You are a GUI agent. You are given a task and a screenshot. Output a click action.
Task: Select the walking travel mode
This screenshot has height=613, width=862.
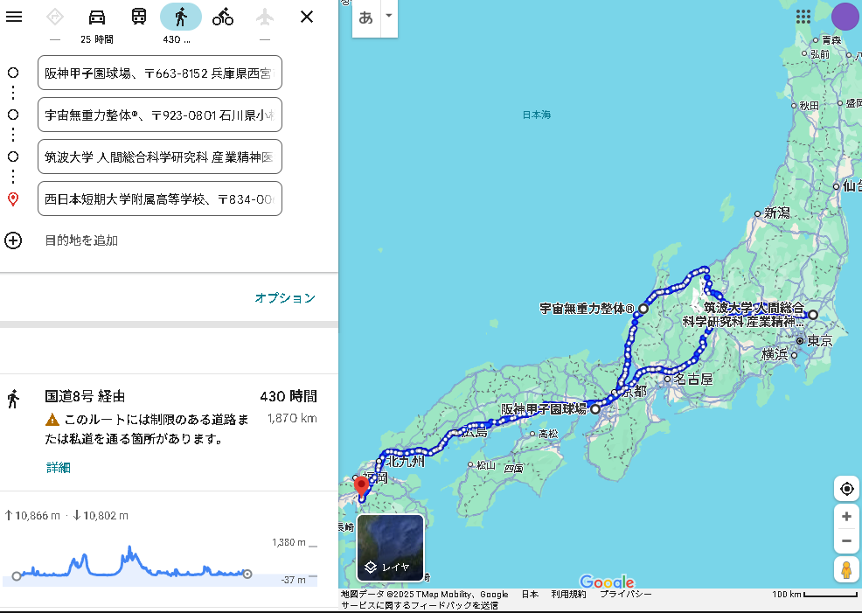[181, 17]
